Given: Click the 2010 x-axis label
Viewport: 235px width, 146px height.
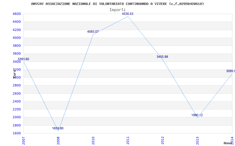Looking at the screenshot, I should pyautogui.click(x=93, y=141).
